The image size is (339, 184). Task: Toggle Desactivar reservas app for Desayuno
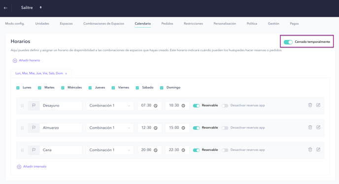(225, 106)
